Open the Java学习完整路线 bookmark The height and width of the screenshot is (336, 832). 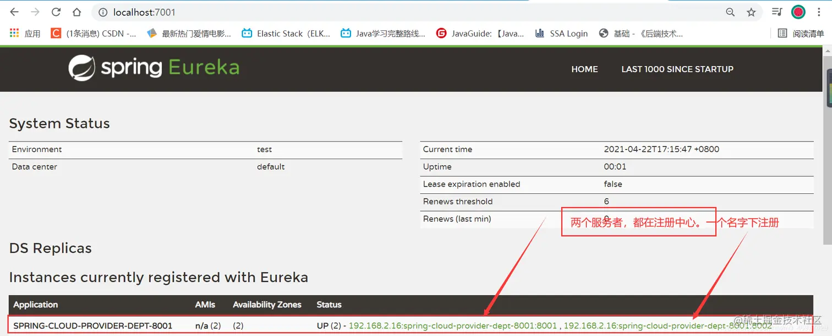click(383, 34)
